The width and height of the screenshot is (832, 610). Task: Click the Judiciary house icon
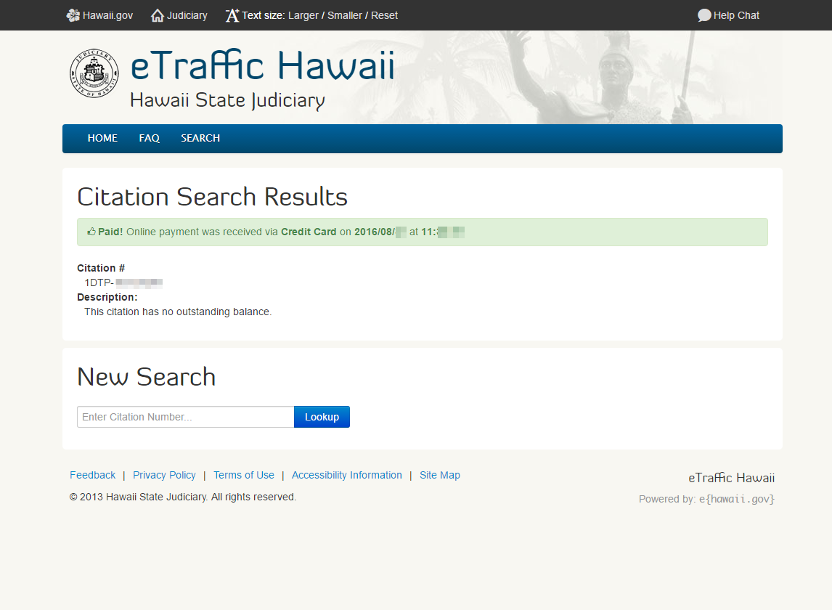[157, 15]
